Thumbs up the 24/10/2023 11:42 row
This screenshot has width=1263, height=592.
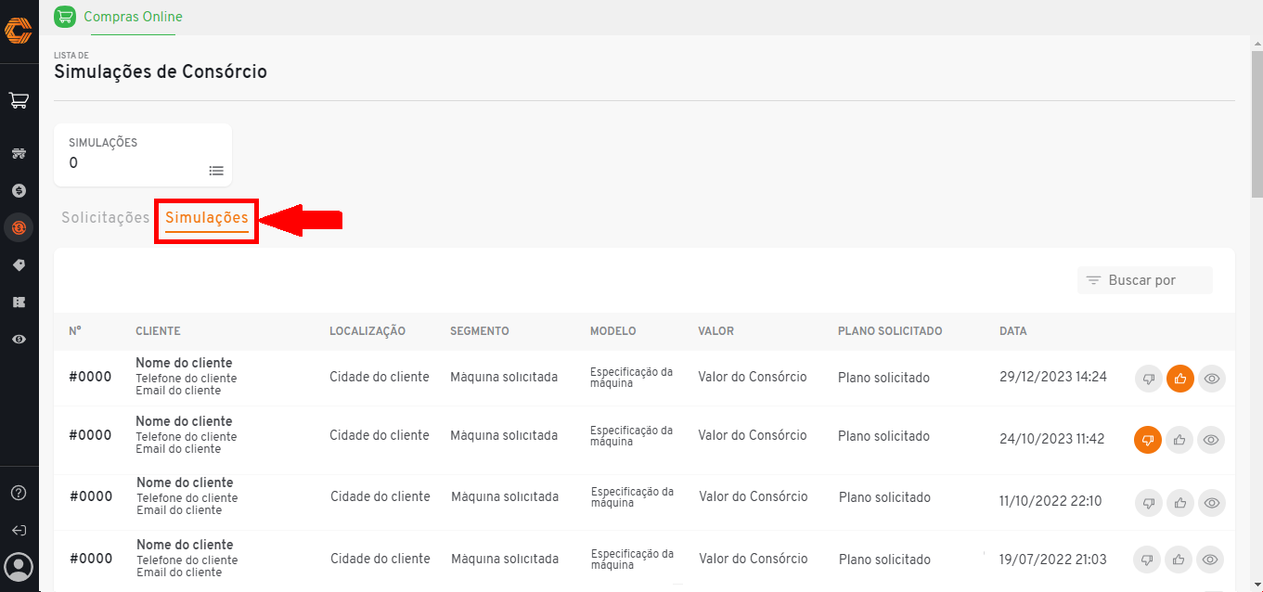(1180, 440)
